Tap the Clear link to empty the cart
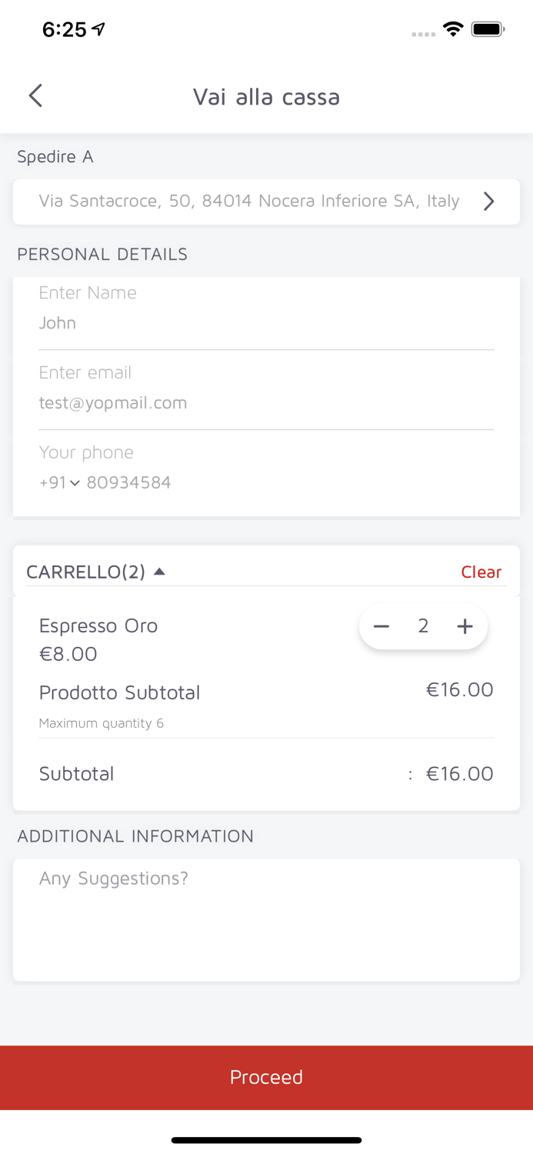The width and height of the screenshot is (533, 1154). [x=481, y=571]
